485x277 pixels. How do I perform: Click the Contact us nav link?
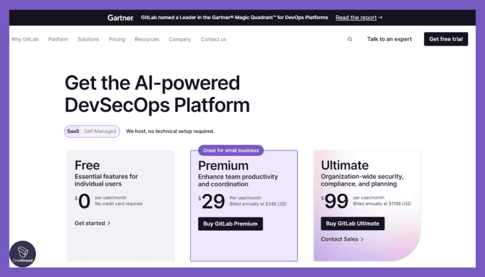coord(214,39)
